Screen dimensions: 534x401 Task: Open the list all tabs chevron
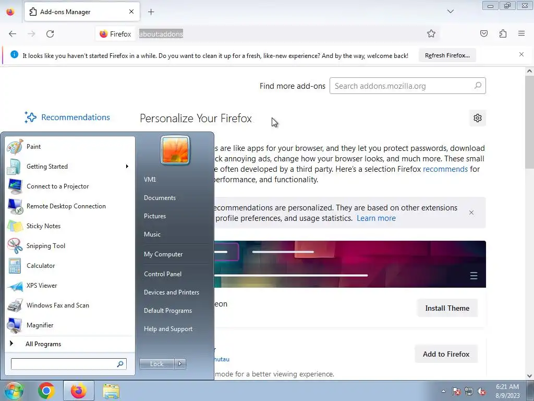450,11
